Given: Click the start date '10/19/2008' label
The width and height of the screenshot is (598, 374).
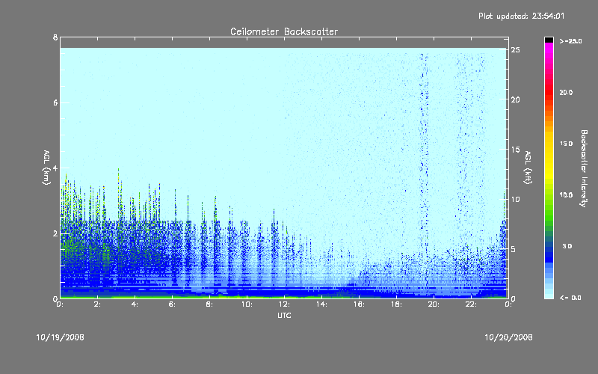Looking at the screenshot, I should pos(61,337).
